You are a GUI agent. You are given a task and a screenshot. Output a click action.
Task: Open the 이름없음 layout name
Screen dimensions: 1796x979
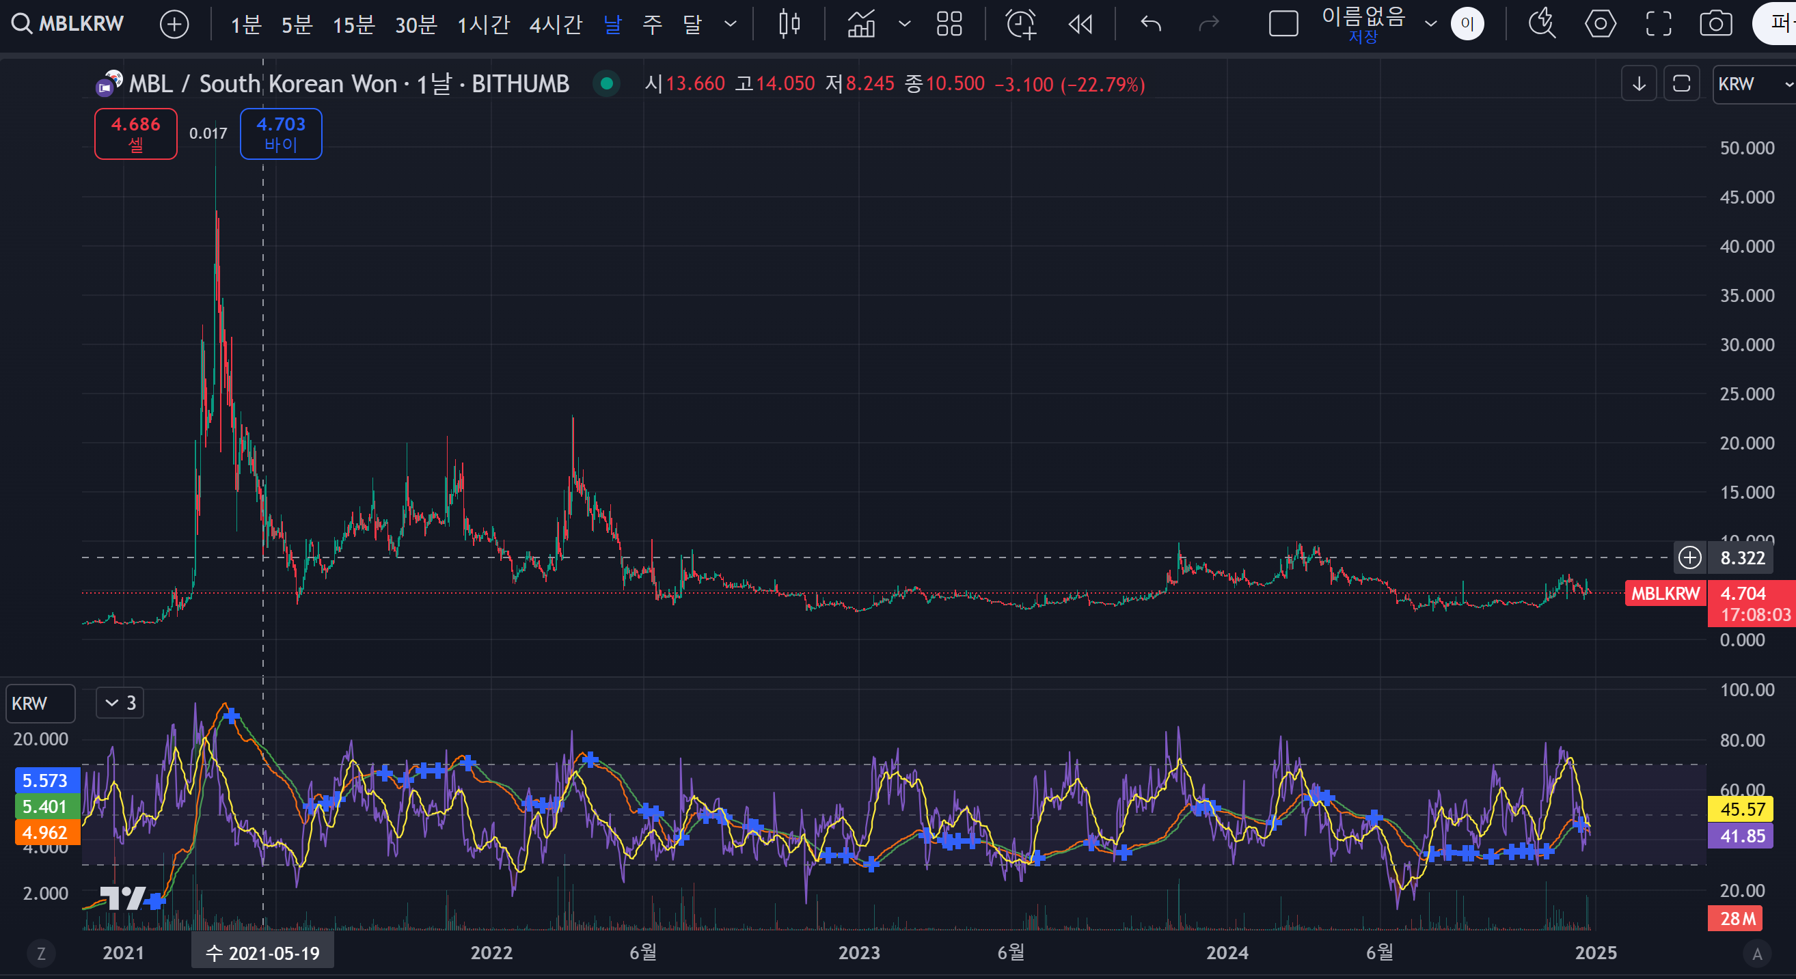[1363, 16]
